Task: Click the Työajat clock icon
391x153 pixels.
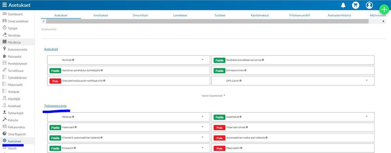Action: click(4, 28)
